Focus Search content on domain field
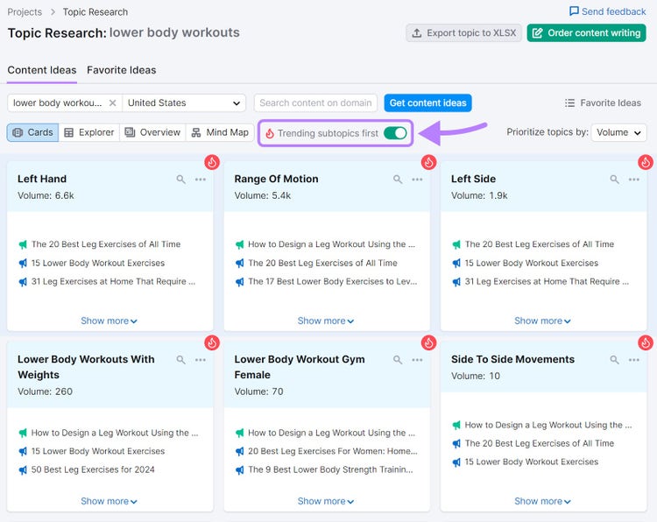The width and height of the screenshot is (657, 522). 315,103
